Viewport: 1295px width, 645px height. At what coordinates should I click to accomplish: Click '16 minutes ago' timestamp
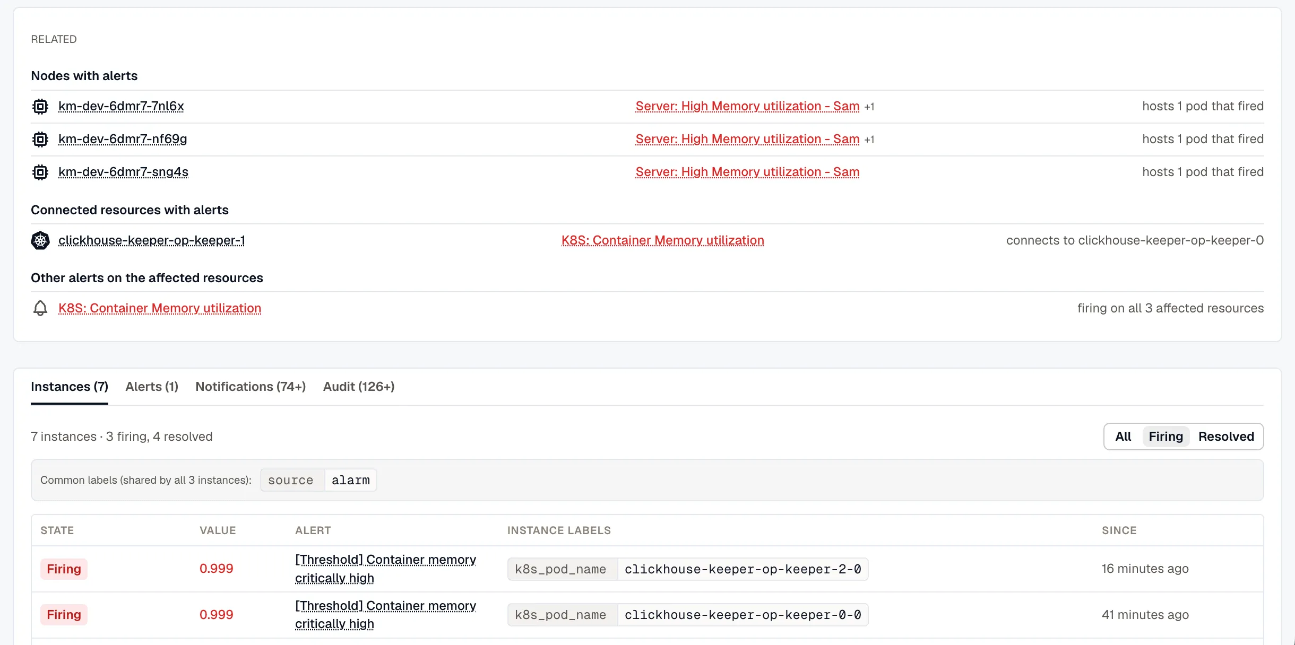pyautogui.click(x=1145, y=569)
